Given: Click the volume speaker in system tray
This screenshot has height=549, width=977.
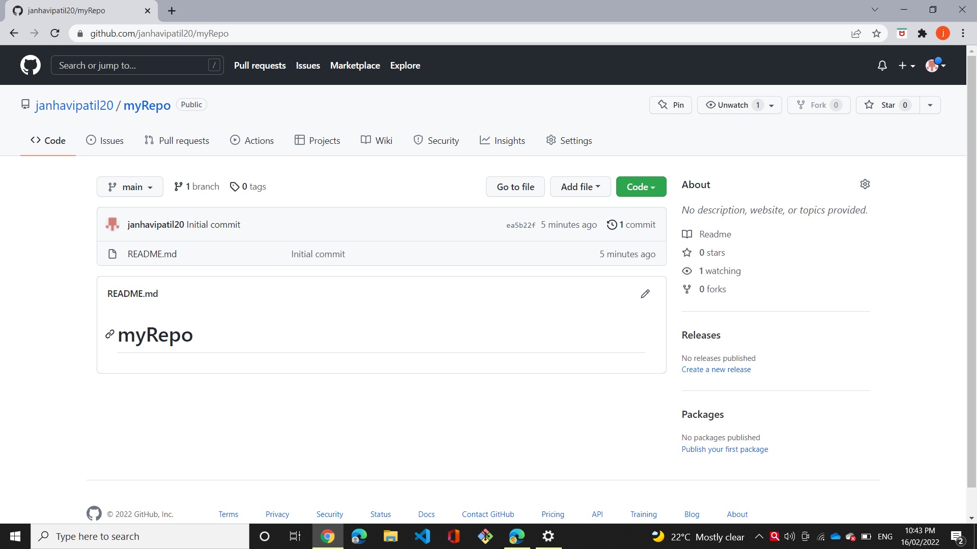Looking at the screenshot, I should (789, 536).
